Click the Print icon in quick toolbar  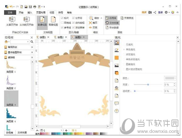tap(35, 7)
